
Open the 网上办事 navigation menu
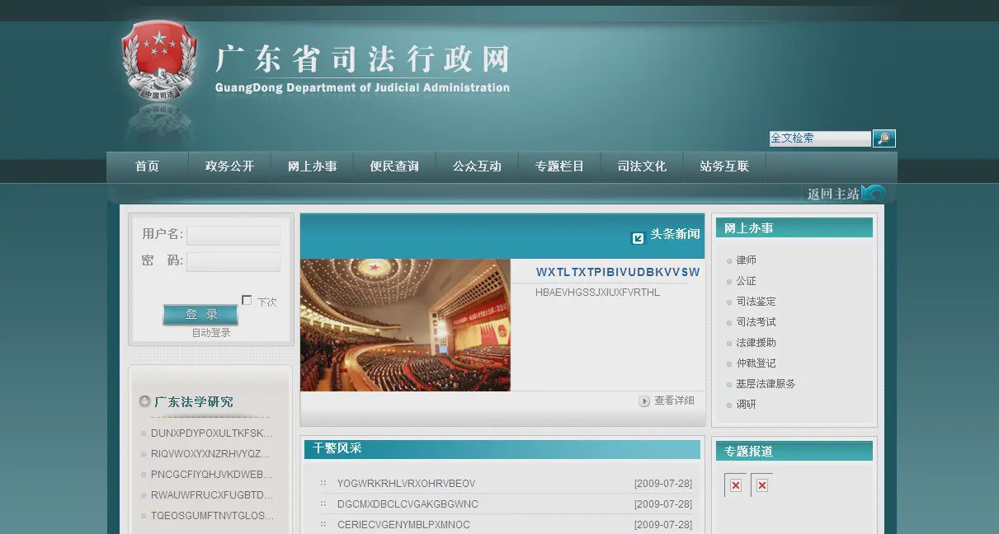(x=312, y=166)
